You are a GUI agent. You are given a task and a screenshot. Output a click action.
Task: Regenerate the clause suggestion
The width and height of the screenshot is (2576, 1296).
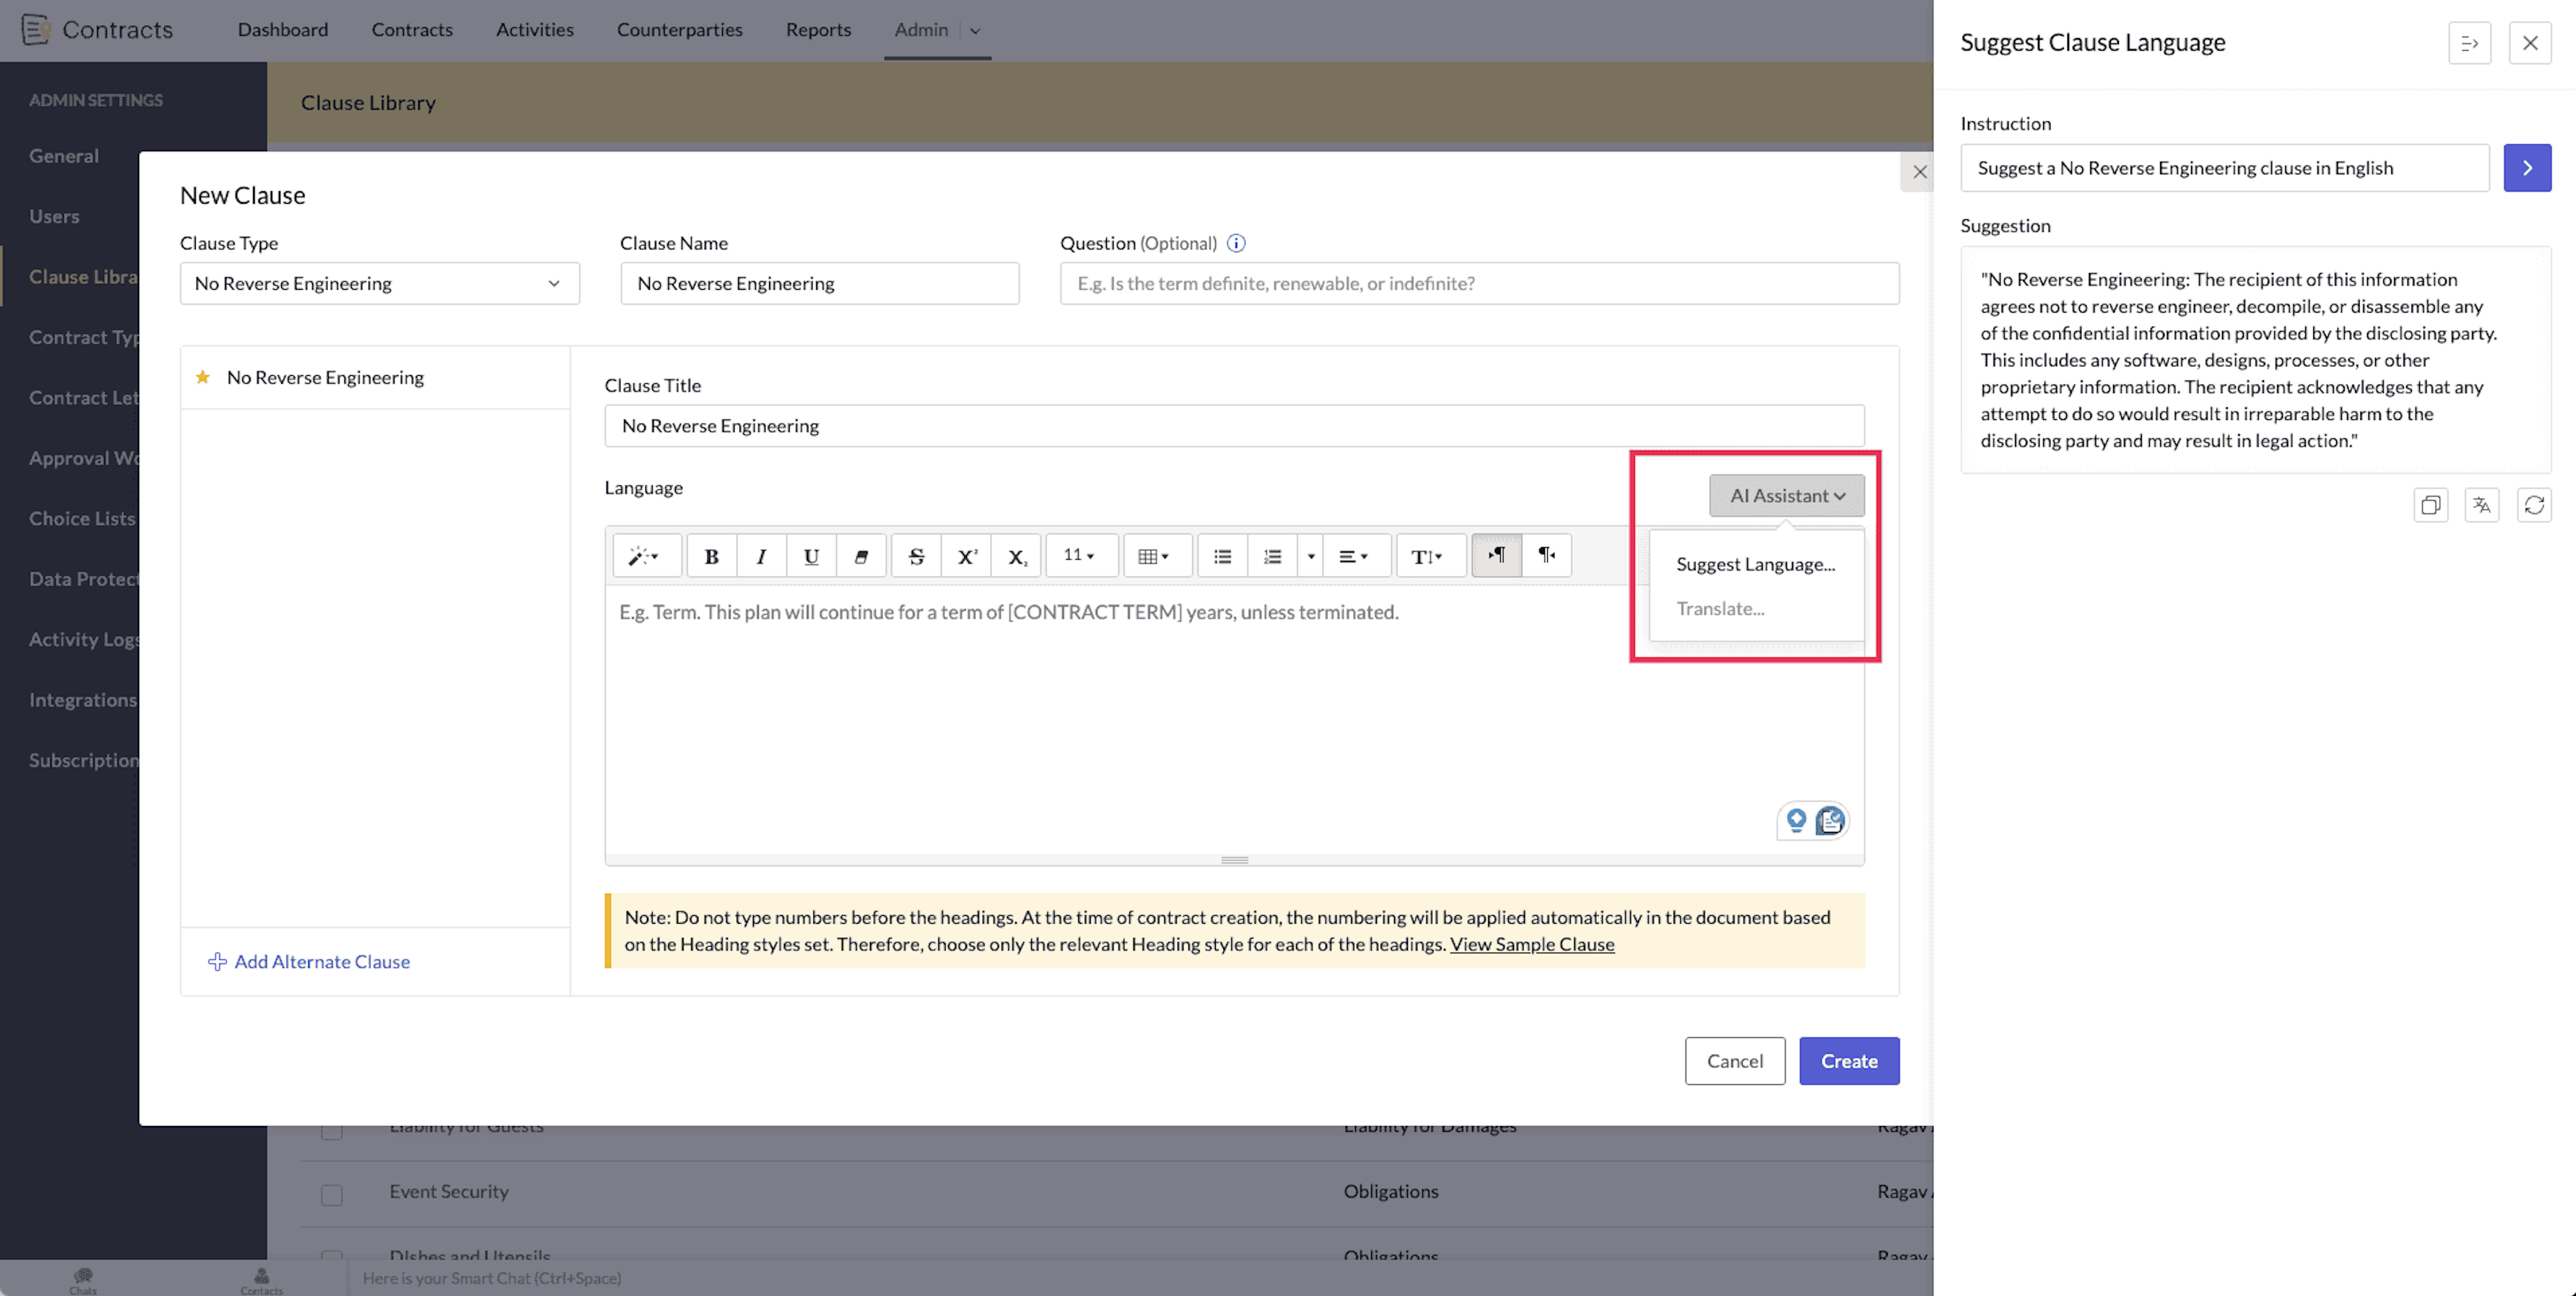(2534, 505)
